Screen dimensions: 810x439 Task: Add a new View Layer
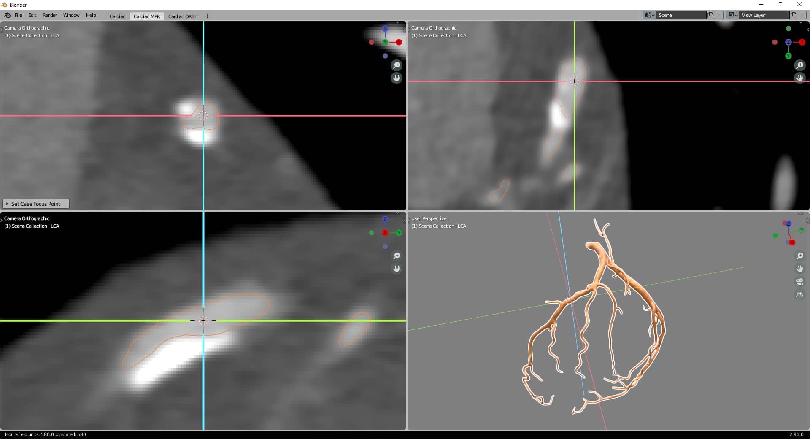point(794,15)
